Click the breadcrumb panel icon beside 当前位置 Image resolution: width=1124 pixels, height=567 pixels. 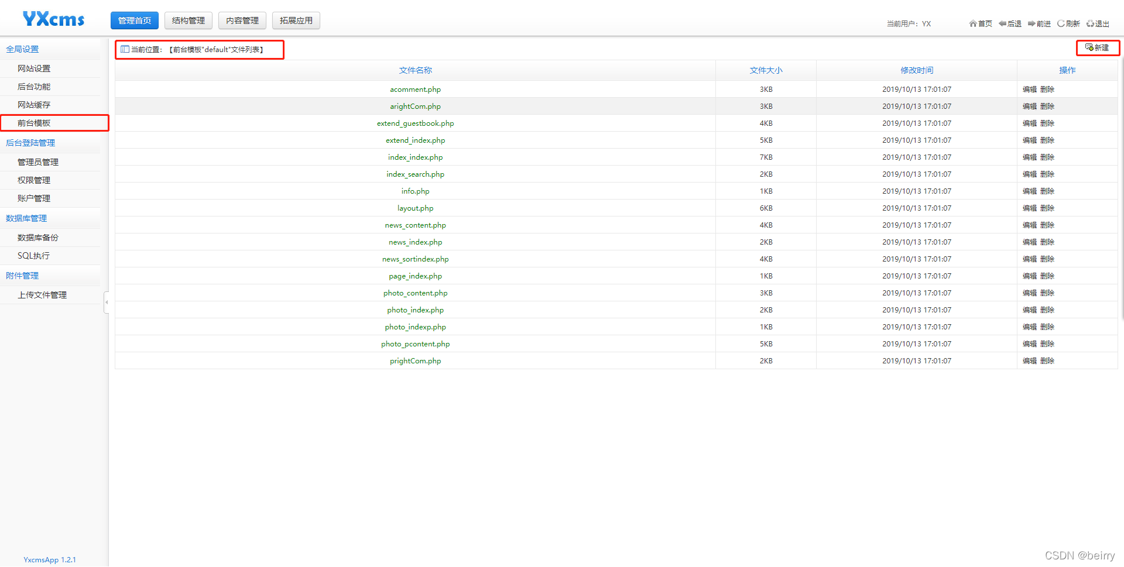click(125, 50)
